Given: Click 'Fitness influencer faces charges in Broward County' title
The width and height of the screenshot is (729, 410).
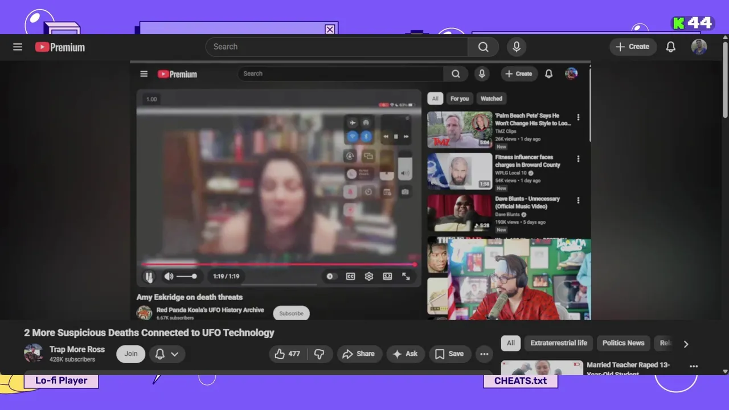Looking at the screenshot, I should click(528, 161).
